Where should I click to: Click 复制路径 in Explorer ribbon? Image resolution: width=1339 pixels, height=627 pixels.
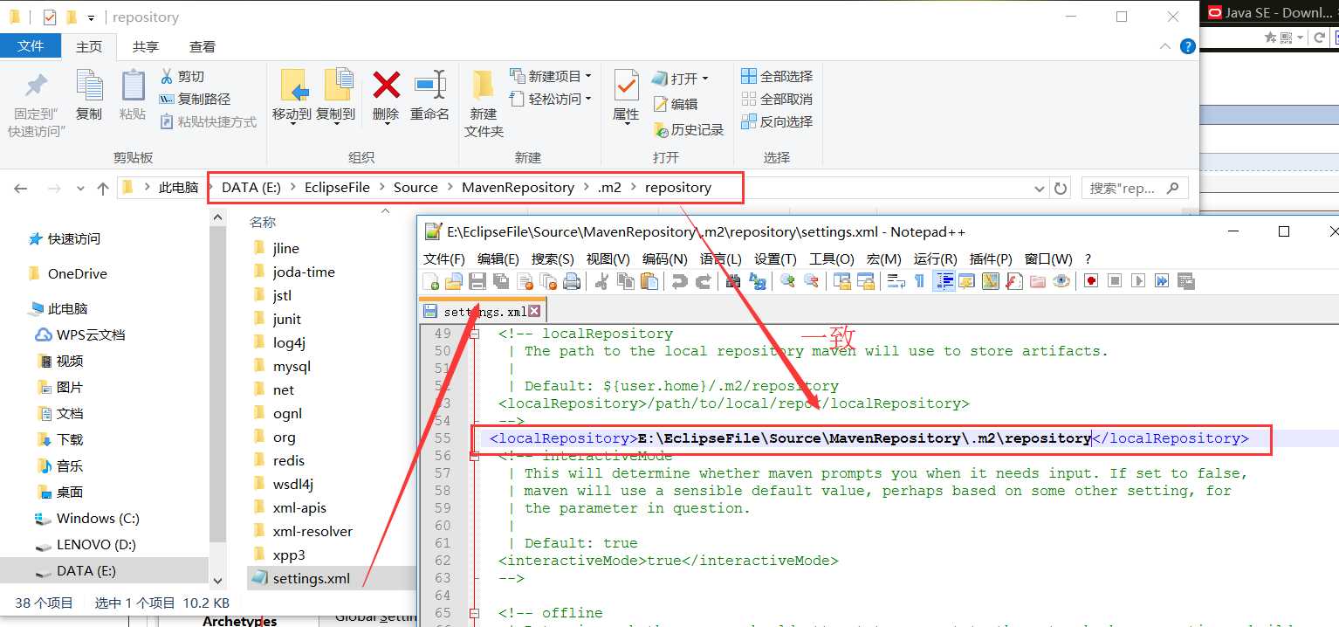click(196, 99)
